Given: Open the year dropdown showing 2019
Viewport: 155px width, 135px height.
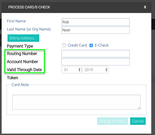Looking at the screenshot, I should pos(95,70).
